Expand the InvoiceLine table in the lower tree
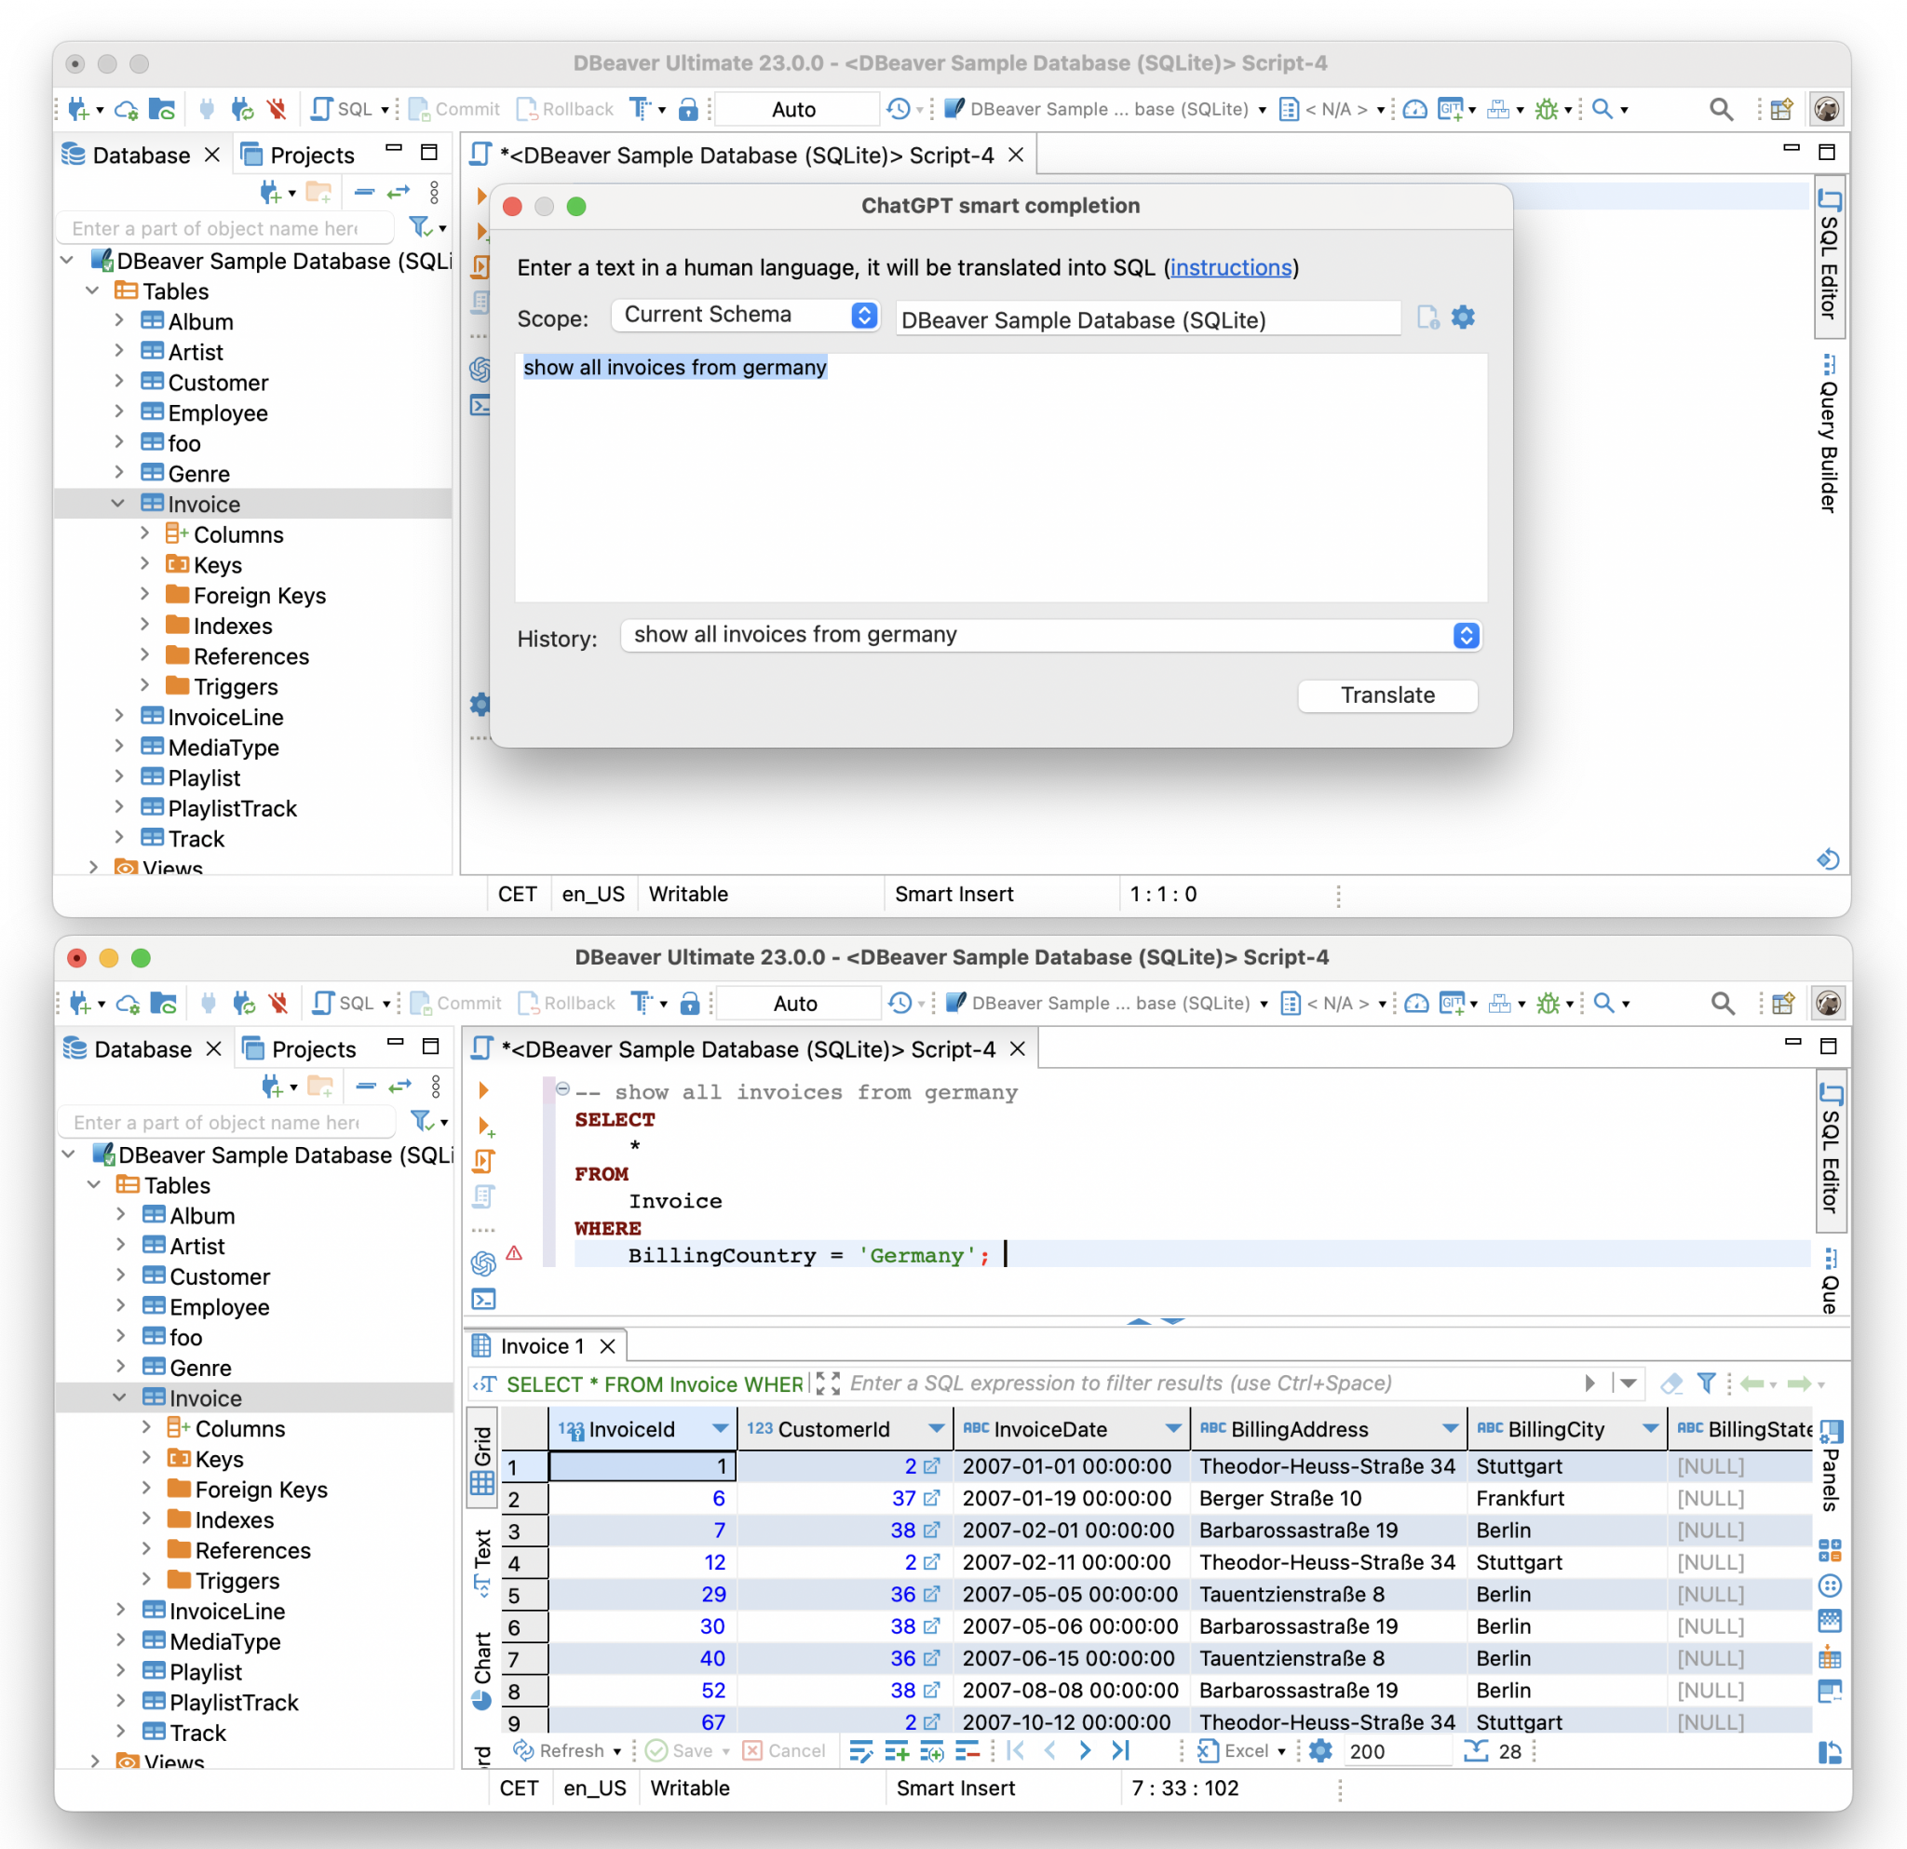This screenshot has height=1849, width=1907. coord(121,1610)
